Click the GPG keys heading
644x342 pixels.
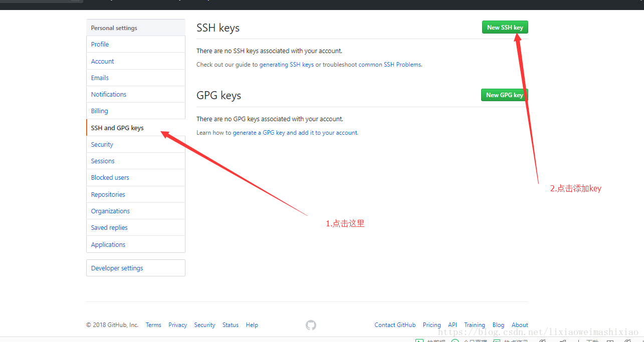[219, 96]
